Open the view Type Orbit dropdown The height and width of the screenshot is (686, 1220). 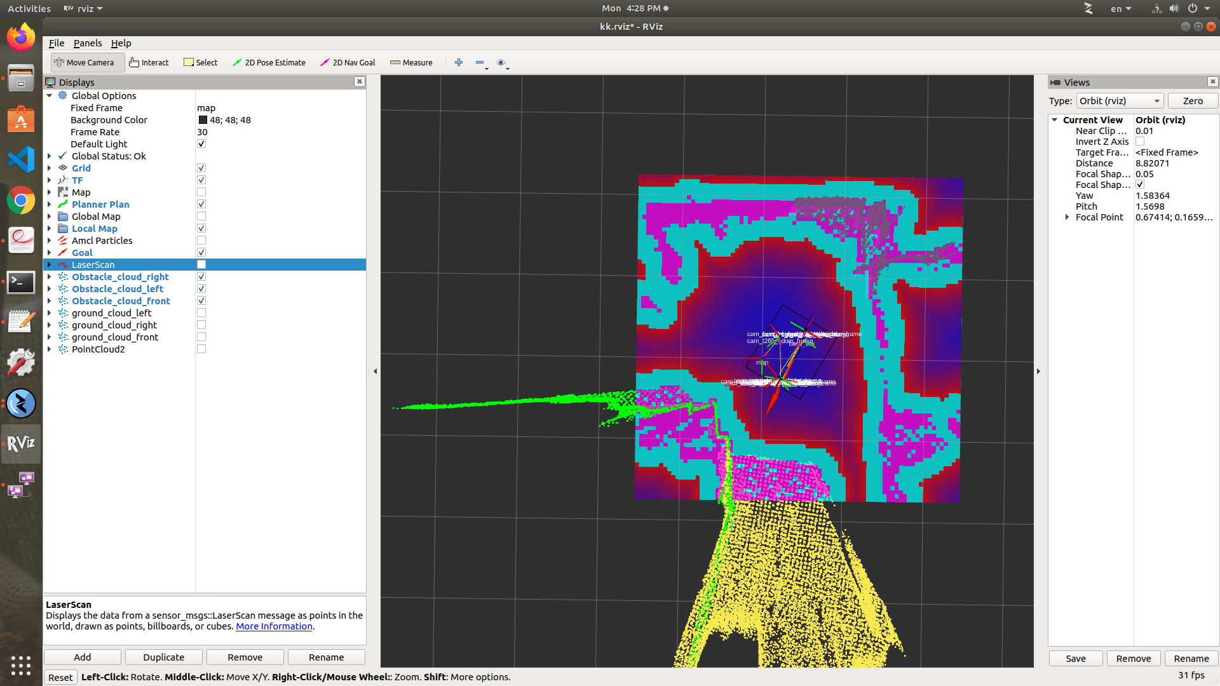tap(1120, 101)
